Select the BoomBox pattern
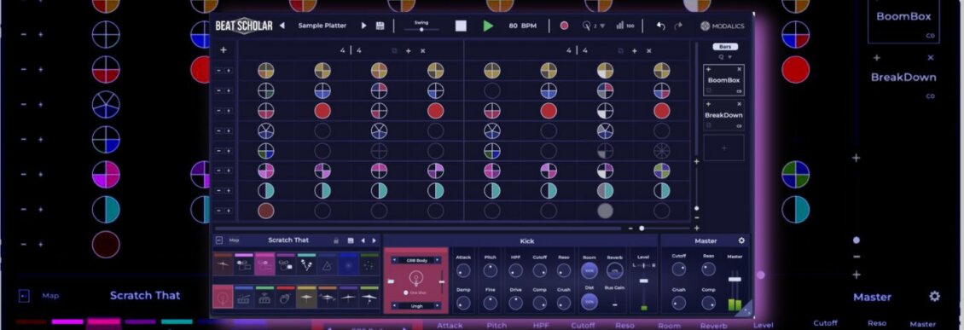 (x=723, y=80)
